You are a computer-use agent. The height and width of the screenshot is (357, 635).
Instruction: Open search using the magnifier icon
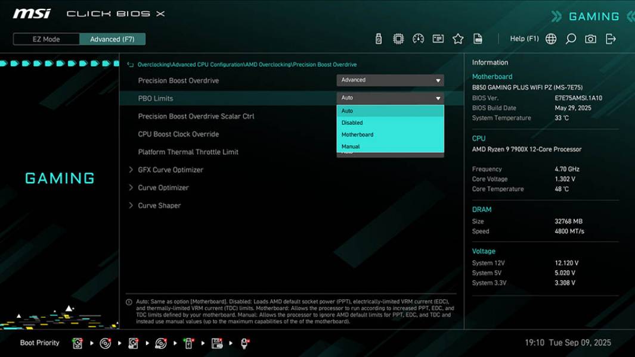click(x=569, y=38)
